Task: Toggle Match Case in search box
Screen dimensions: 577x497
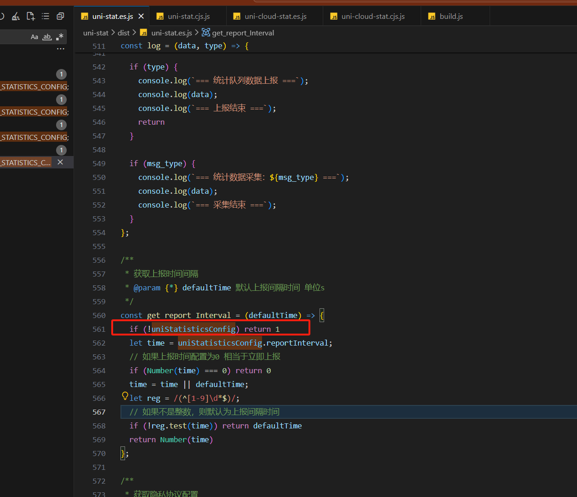Action: (34, 37)
